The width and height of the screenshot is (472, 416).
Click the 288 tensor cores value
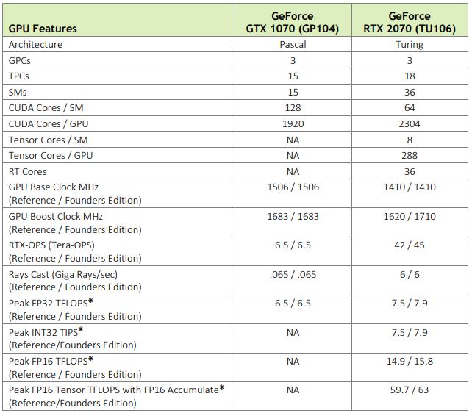click(410, 155)
